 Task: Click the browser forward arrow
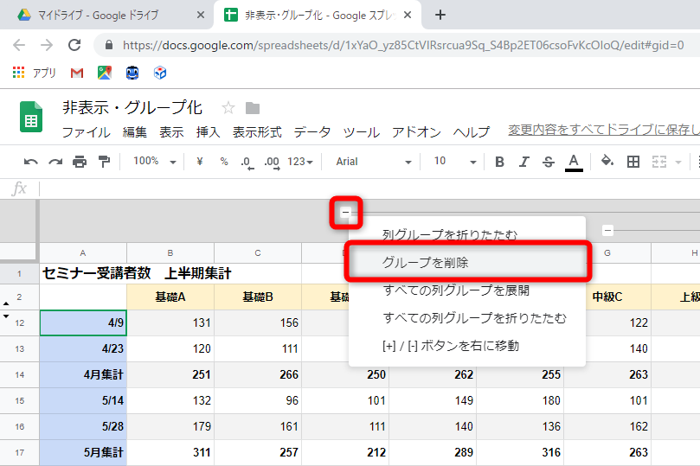click(x=47, y=45)
